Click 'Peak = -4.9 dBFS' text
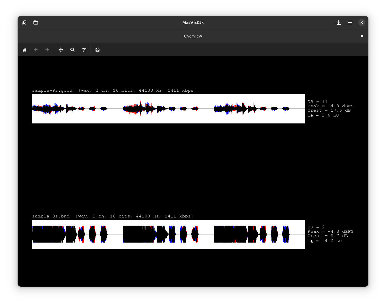The width and height of the screenshot is (386, 306). tap(330, 106)
